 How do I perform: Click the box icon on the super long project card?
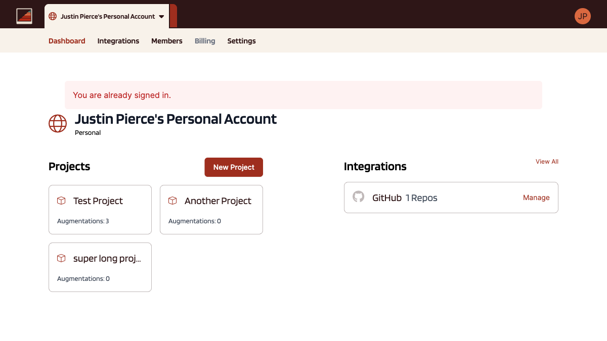pos(61,258)
